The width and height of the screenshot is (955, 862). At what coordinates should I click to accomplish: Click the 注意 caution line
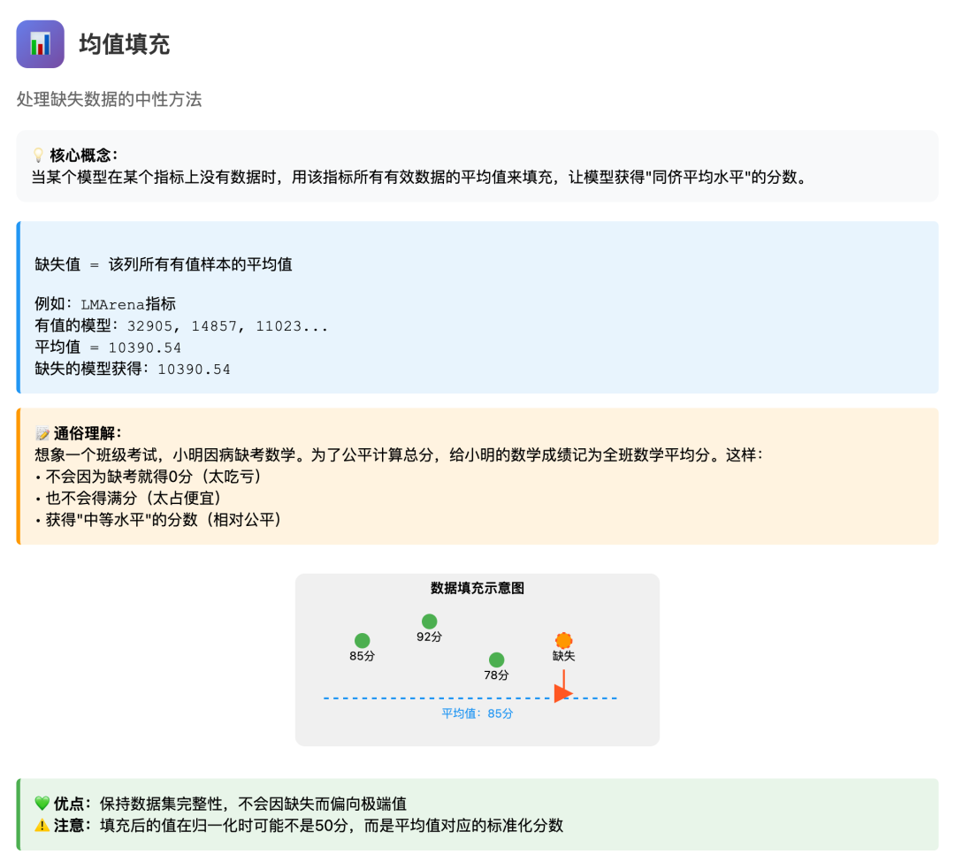click(299, 826)
